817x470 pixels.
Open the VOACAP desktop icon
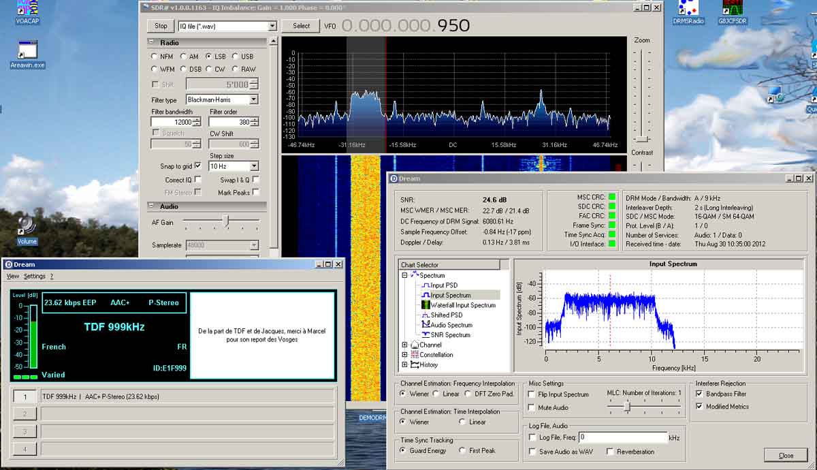click(26, 11)
